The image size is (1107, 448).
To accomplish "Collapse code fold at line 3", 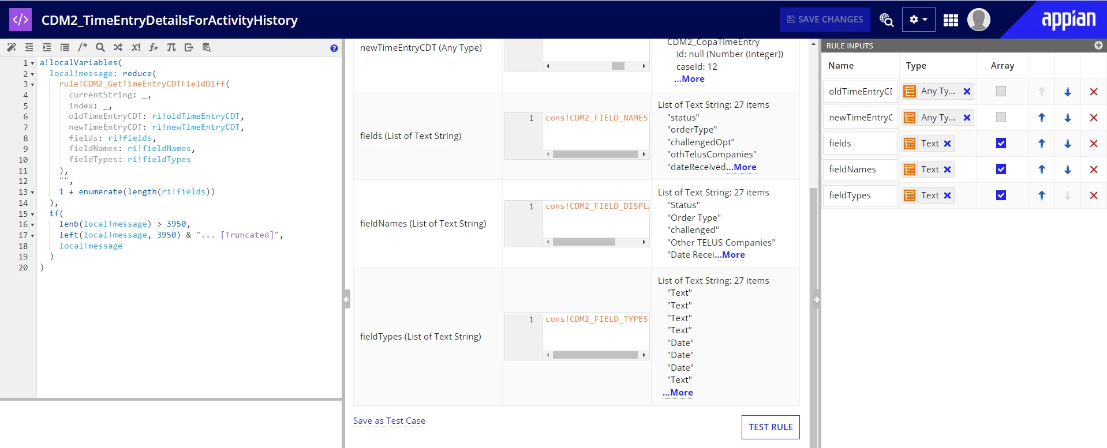I will 32,84.
